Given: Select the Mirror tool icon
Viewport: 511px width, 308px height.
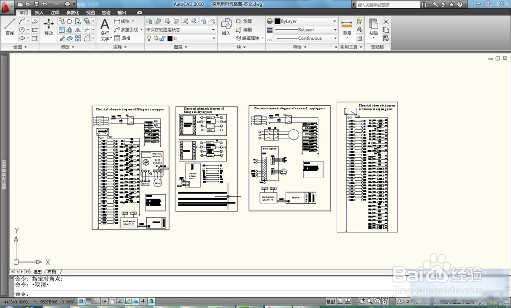Looking at the screenshot, I should pyautogui.click(x=78, y=30).
